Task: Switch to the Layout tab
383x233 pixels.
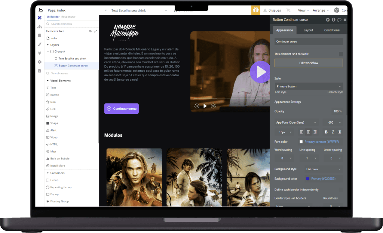Action: coord(308,30)
